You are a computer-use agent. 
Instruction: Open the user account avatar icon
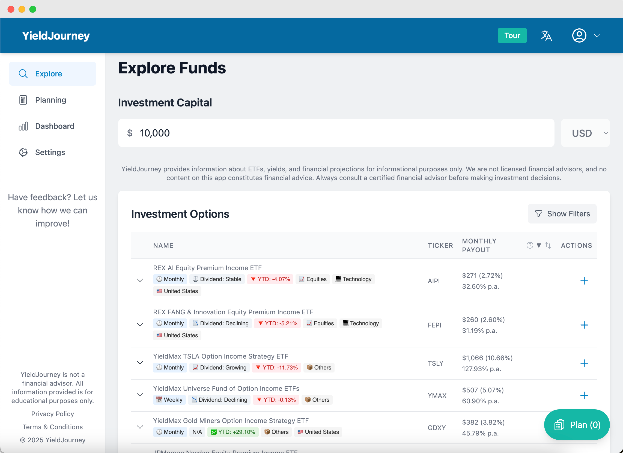coord(579,36)
